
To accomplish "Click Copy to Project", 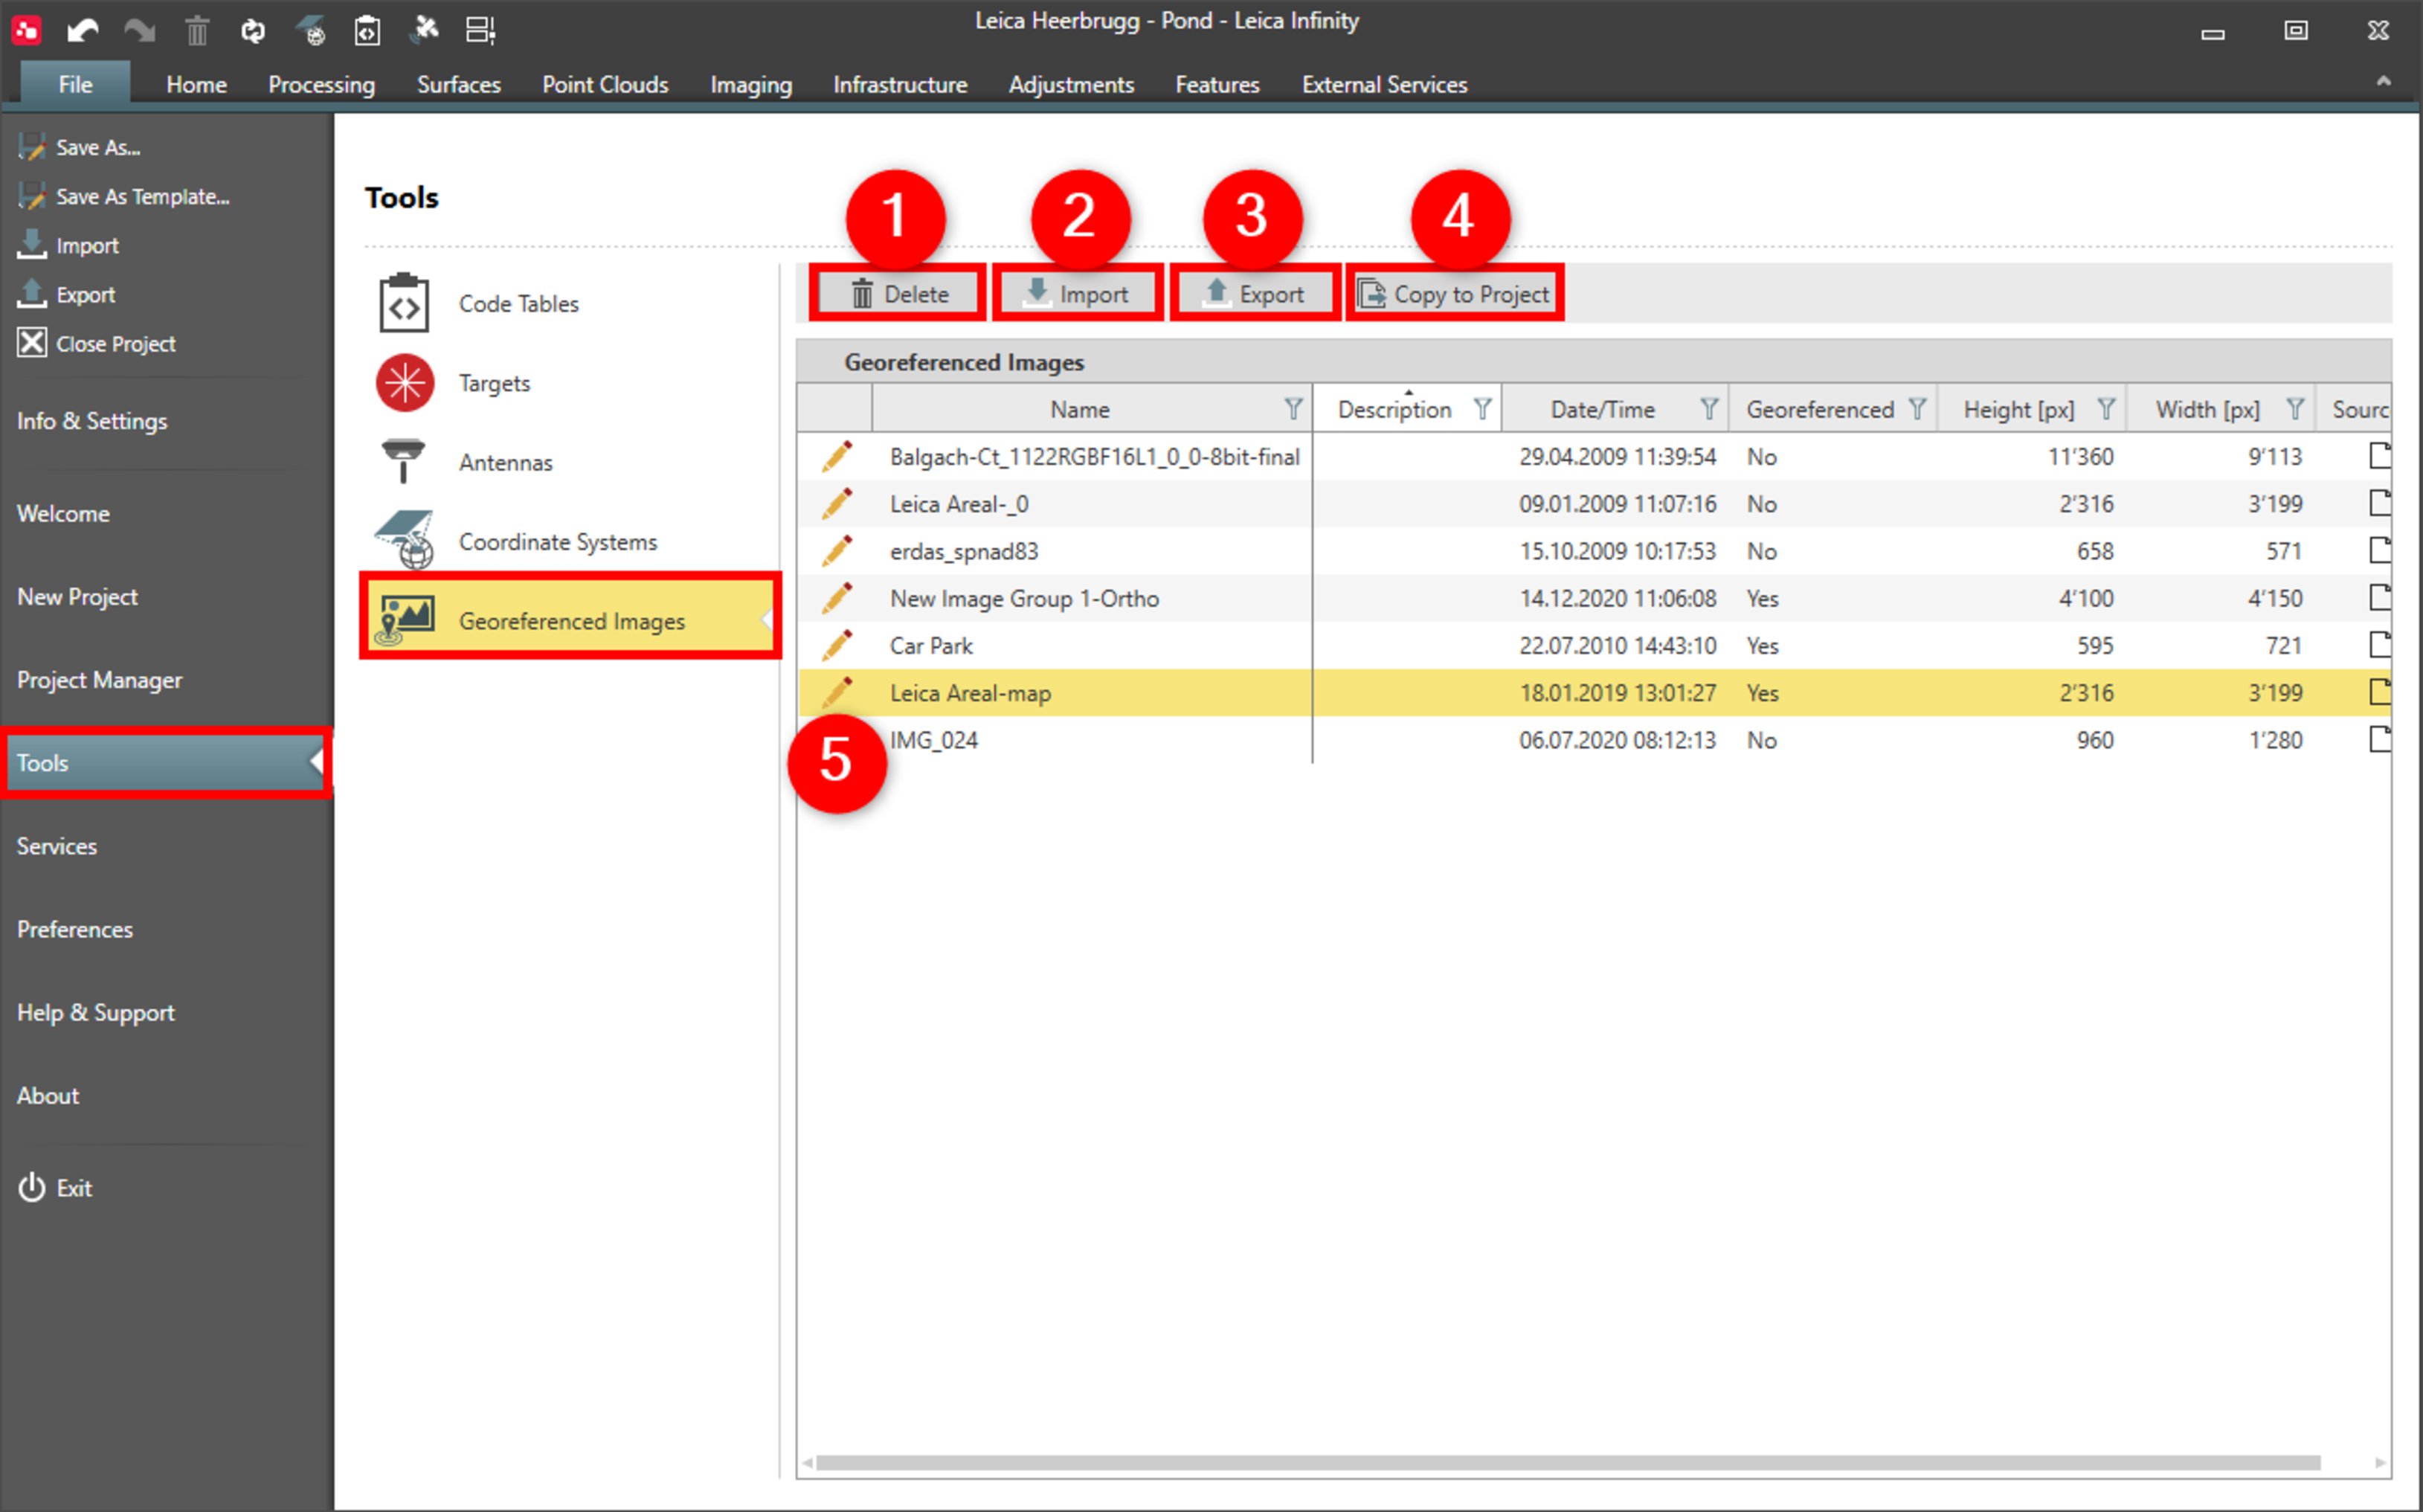I will click(x=1454, y=294).
